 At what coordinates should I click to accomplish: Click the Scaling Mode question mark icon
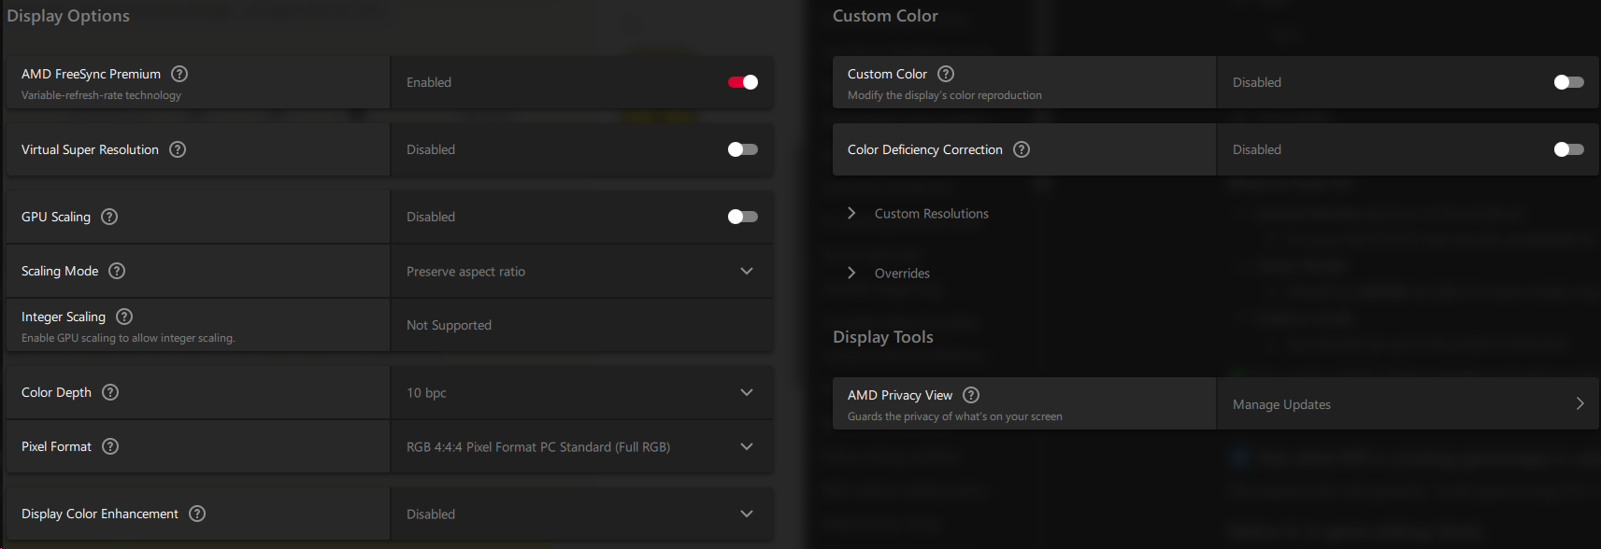click(x=117, y=271)
